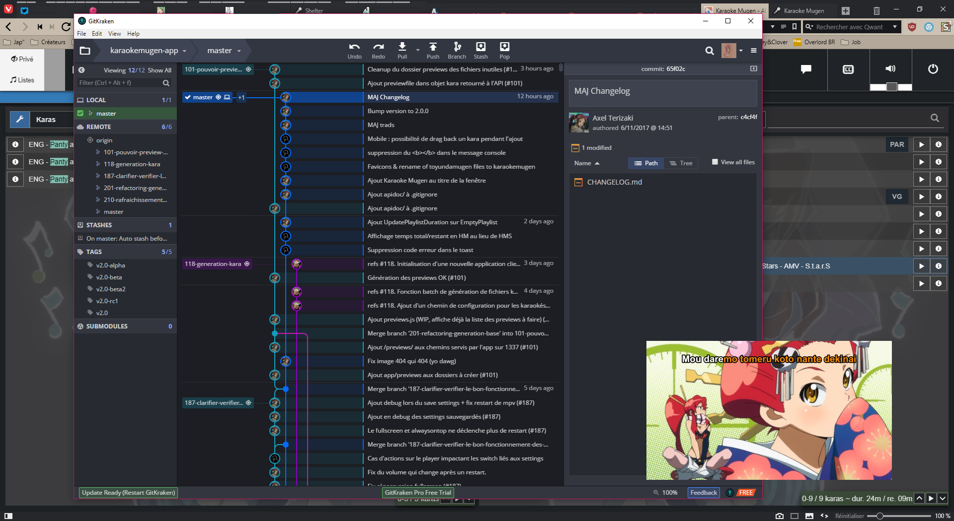
Task: Collapse the REMOTE section
Action: click(126, 127)
